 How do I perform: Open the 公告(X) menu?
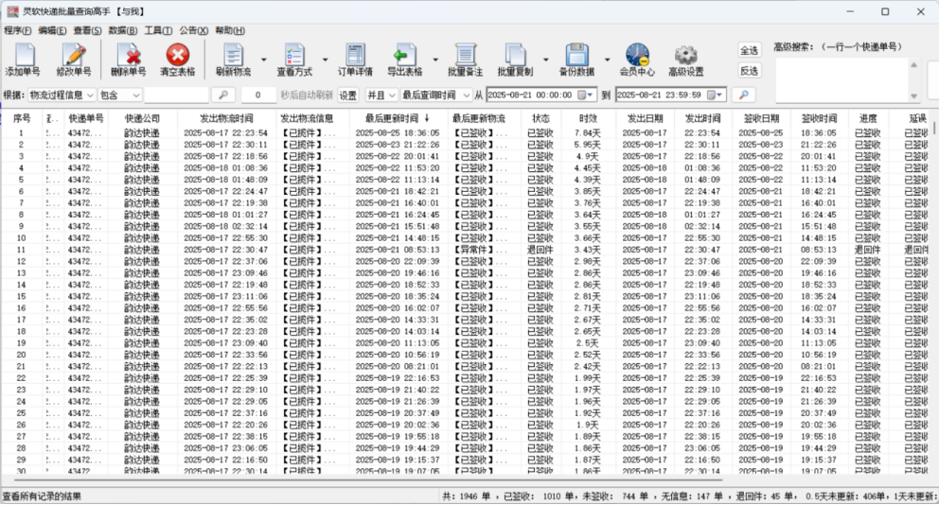point(193,30)
